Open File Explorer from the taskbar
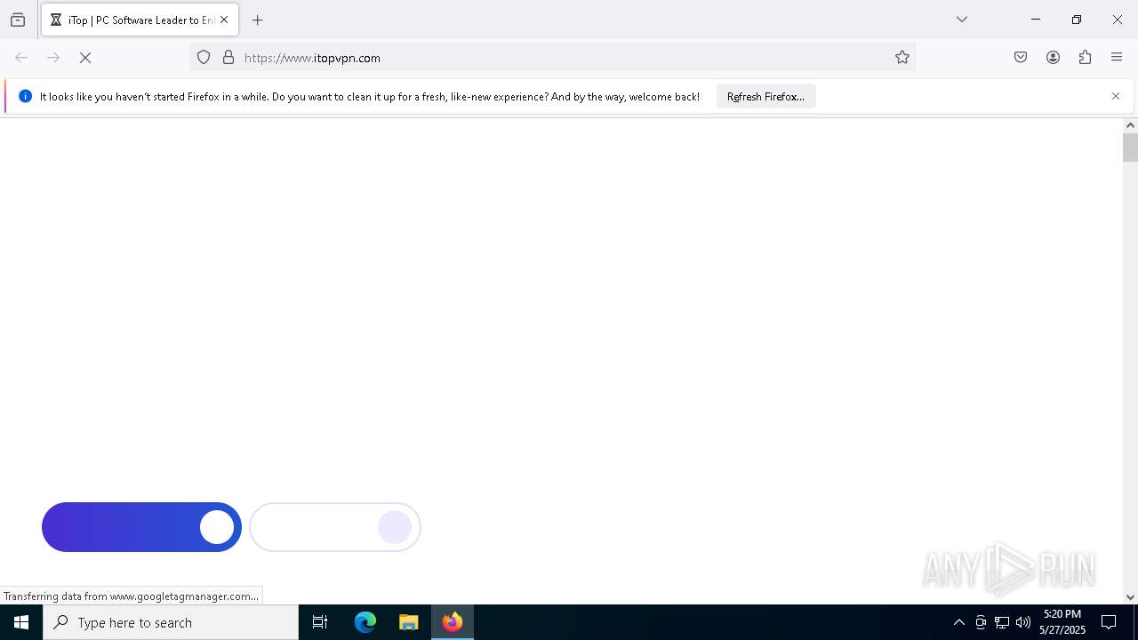1138x640 pixels. point(409,622)
